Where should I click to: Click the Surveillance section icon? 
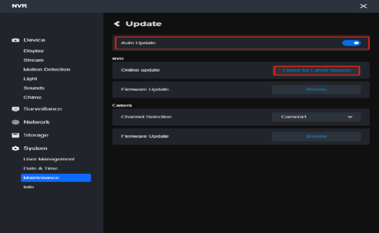16,109
